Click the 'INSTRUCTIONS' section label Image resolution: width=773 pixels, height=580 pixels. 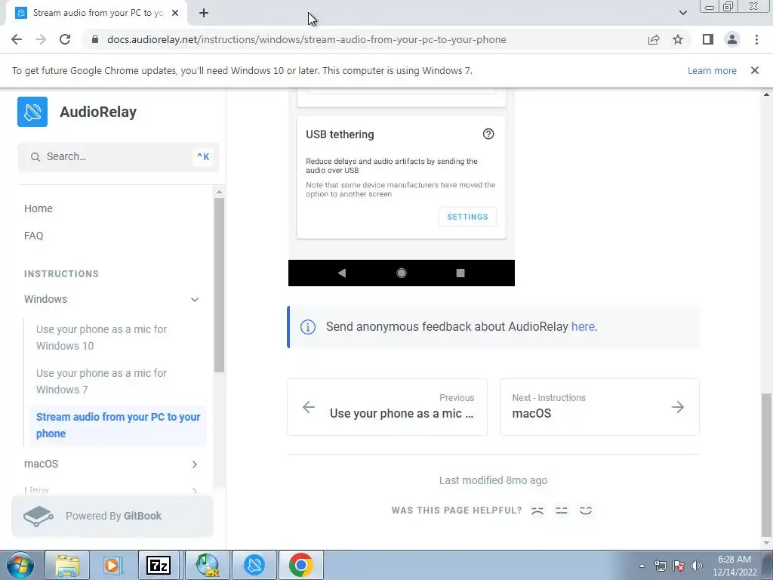(x=62, y=273)
